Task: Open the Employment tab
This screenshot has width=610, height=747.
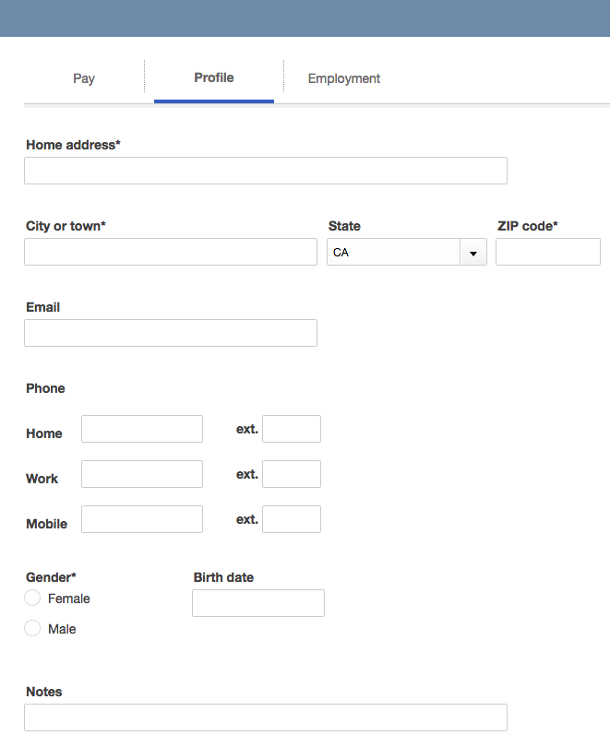Action: (x=344, y=78)
